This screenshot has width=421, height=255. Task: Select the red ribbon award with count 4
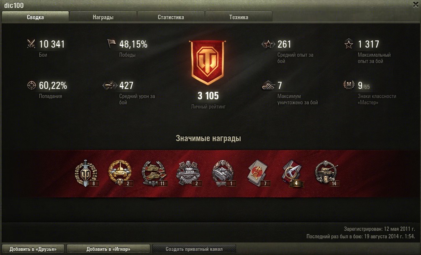click(x=292, y=173)
